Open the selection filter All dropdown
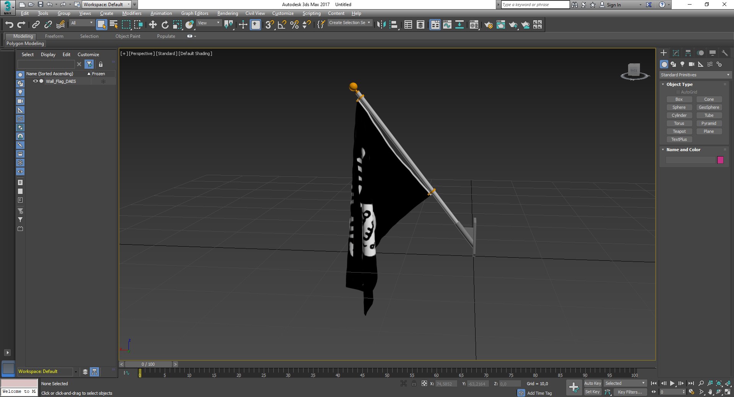The image size is (734, 397). point(82,23)
